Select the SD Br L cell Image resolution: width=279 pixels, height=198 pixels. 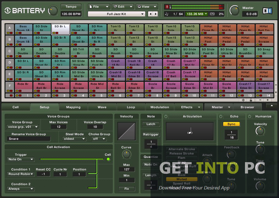coord(60,29)
